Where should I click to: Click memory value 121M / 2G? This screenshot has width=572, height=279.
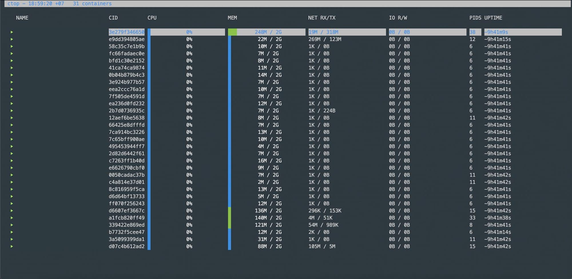click(268, 225)
